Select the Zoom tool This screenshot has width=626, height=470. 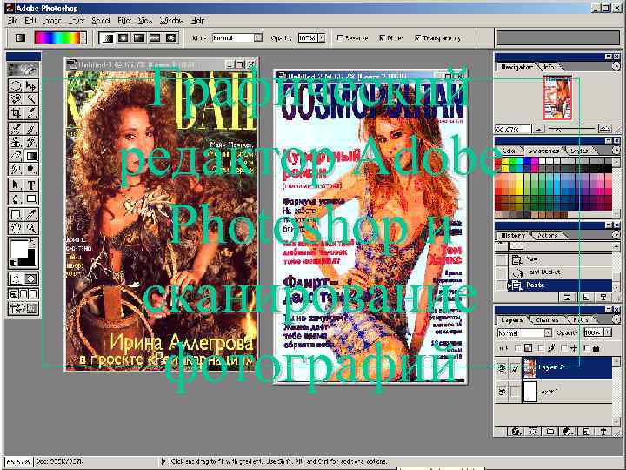31,228
